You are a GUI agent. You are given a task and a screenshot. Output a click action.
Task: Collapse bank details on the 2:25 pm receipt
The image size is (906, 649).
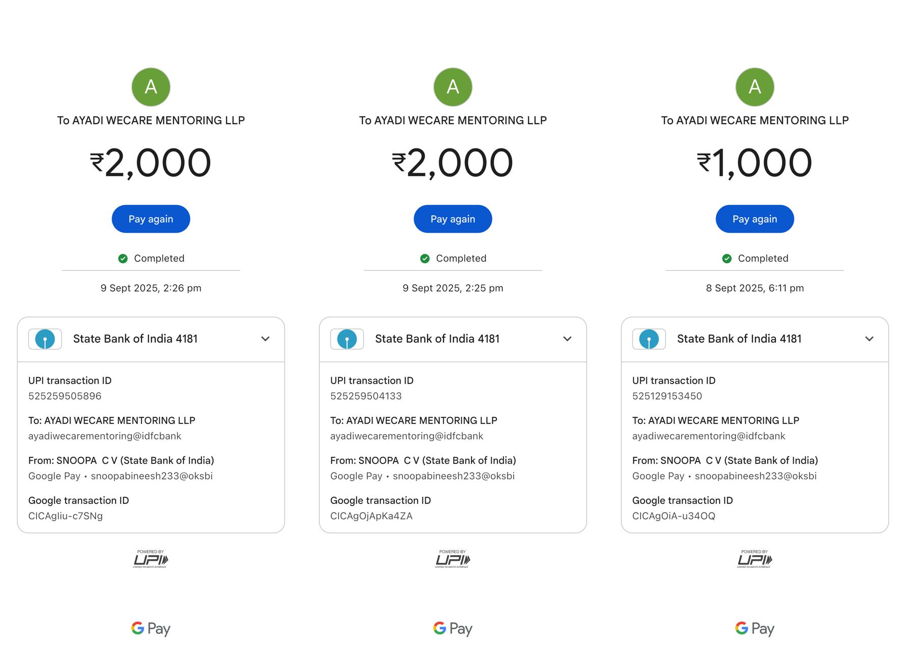(x=567, y=339)
